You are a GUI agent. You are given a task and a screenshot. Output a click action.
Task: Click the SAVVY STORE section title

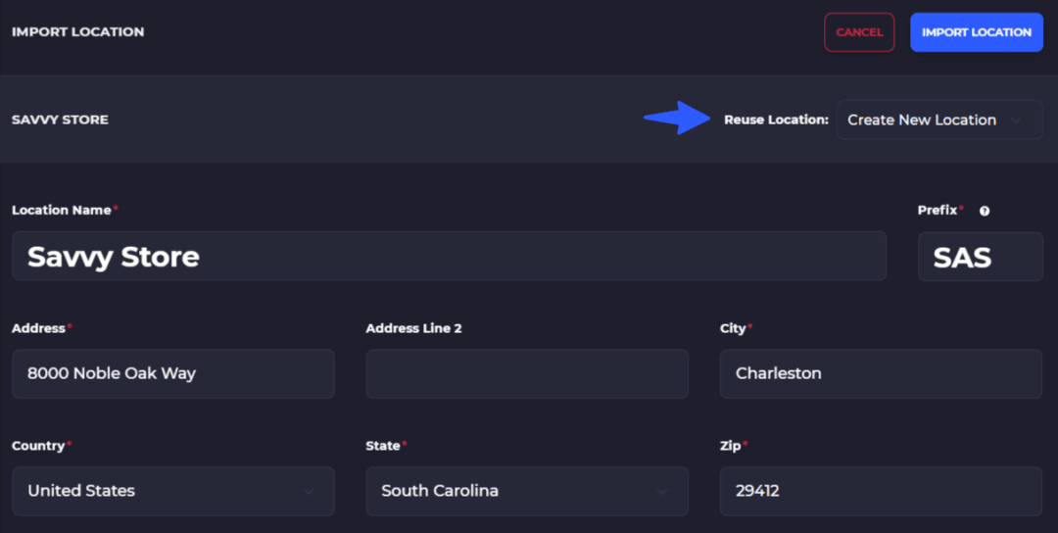pyautogui.click(x=60, y=120)
